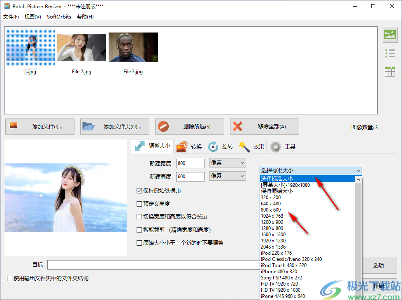Image resolution: width=402 pixels, height=300 pixels.
Task: Check 使用输出文件夹中的文件夹结构 option
Action: point(9,278)
